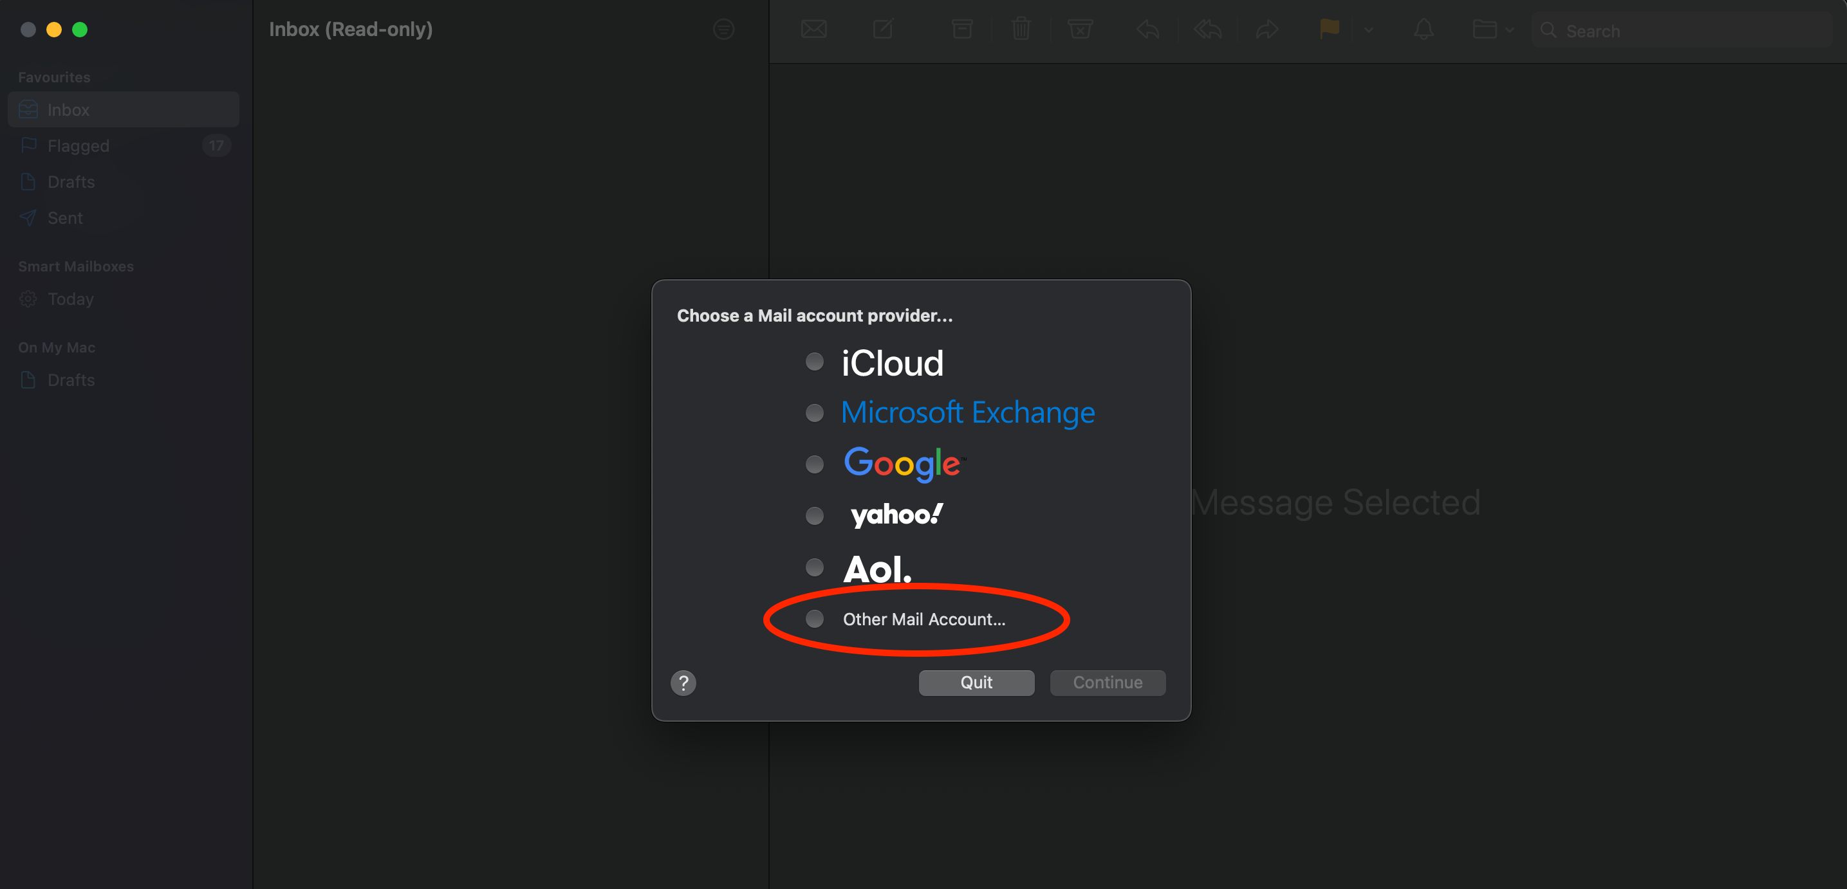This screenshot has width=1847, height=889.
Task: Expand the flag colour dropdown arrow
Action: pos(1369,30)
